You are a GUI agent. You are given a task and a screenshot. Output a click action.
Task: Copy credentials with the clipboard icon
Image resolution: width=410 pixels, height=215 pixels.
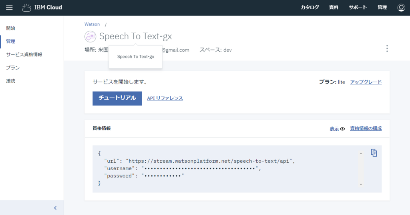pyautogui.click(x=374, y=153)
